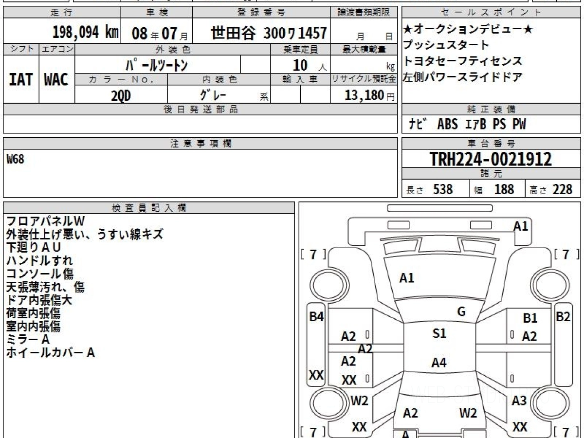Click the 諸元 section header
Viewport: 584px width, 438px height.
[x=491, y=174]
